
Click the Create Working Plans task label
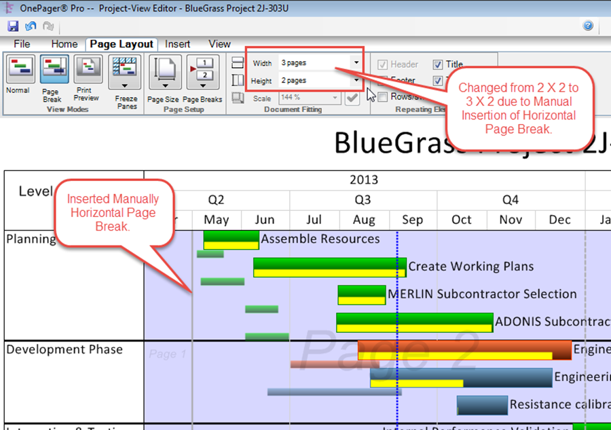tap(470, 267)
